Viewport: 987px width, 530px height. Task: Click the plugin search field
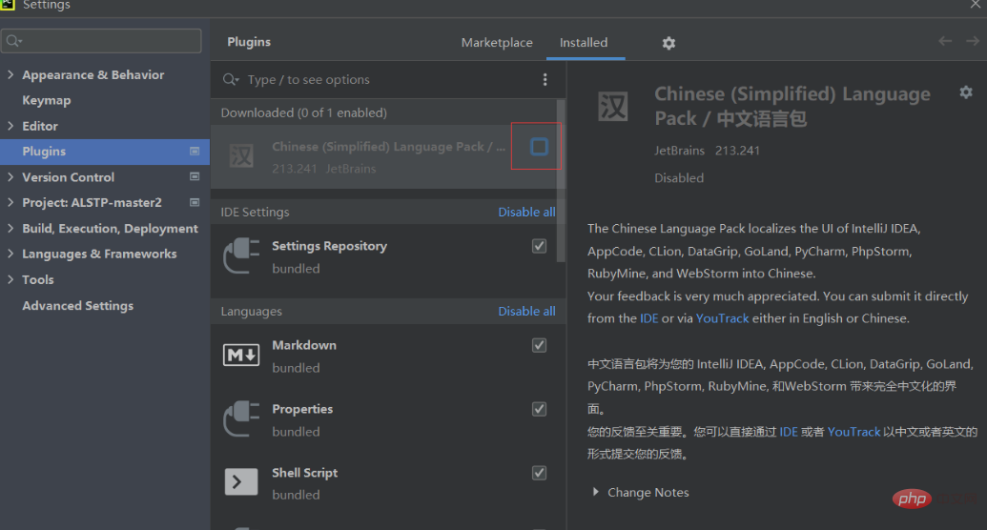(381, 80)
